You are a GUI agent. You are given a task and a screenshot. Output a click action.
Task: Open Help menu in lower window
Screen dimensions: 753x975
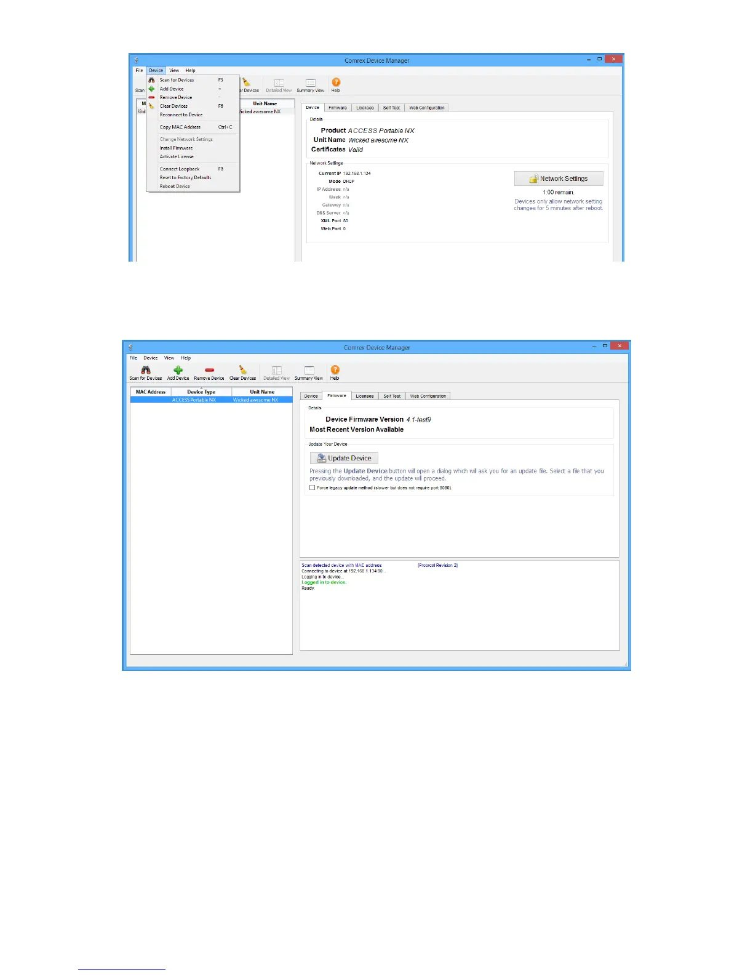click(x=186, y=358)
